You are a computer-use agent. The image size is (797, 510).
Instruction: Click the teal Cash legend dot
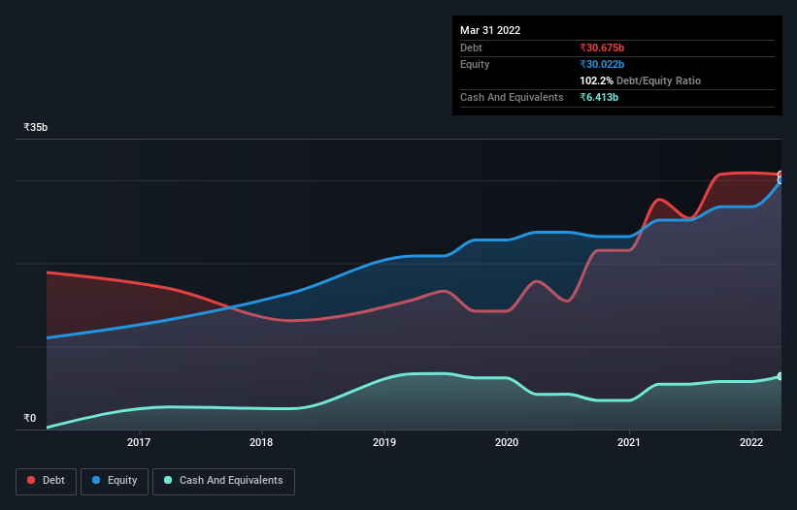pyautogui.click(x=168, y=480)
